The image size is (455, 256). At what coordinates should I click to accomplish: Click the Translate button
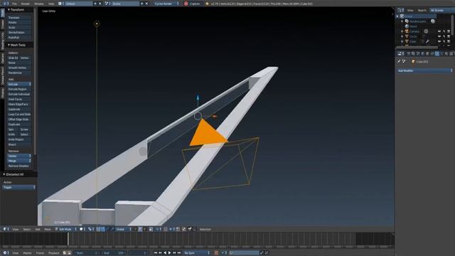(x=19, y=17)
